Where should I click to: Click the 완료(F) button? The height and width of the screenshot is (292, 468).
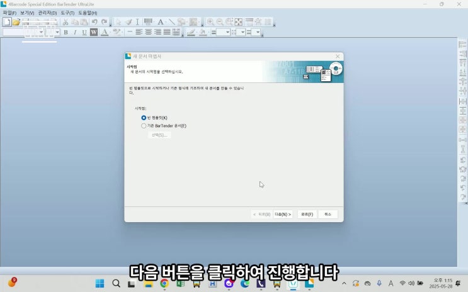coord(306,214)
